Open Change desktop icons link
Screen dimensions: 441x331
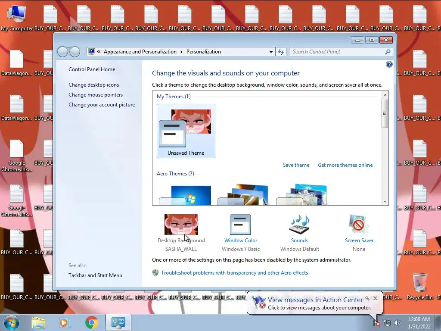point(93,85)
